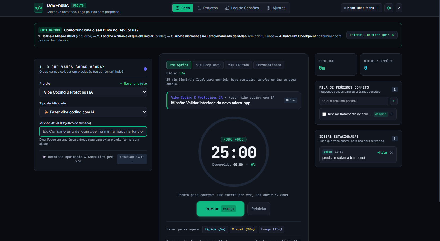Remove 'Revisar tratamento de erro' item from queue
The height and width of the screenshot is (241, 440).
point(391,114)
